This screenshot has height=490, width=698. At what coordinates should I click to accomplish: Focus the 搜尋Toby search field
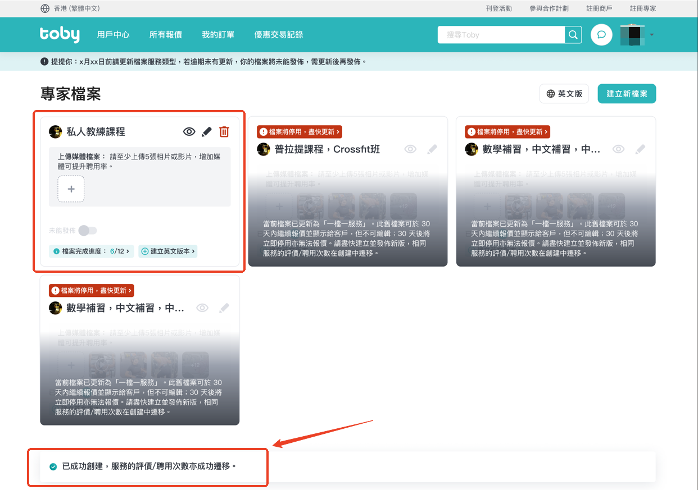tap(501, 35)
